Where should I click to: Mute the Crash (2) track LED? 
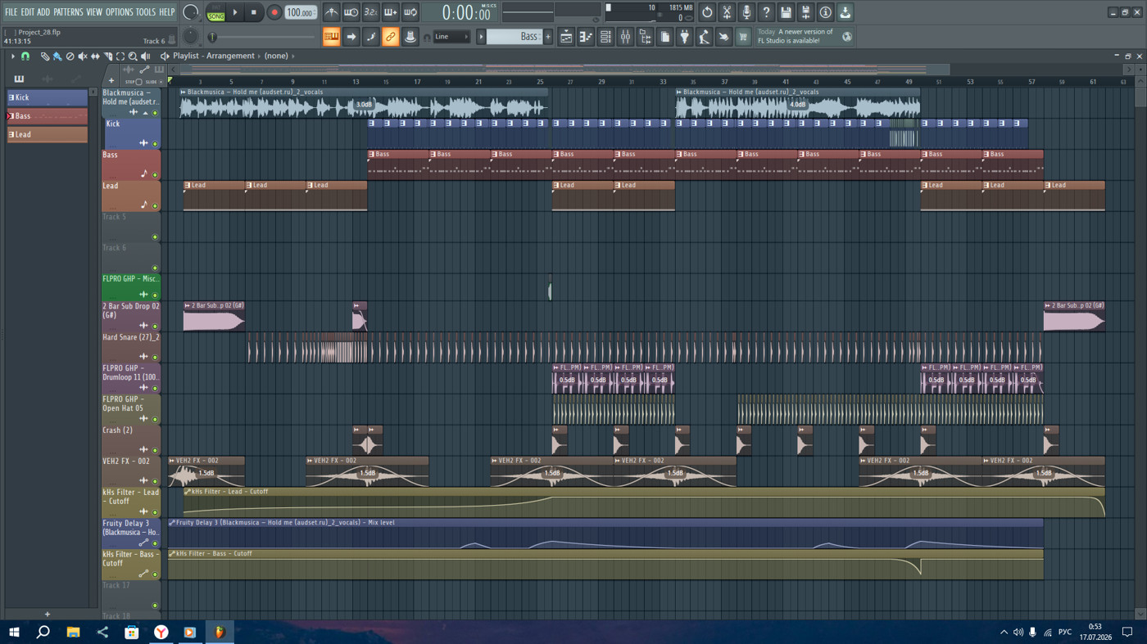coord(155,450)
